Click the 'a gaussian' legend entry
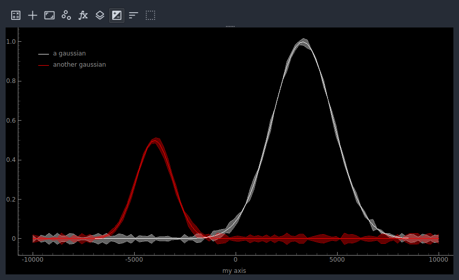 [x=69, y=53]
